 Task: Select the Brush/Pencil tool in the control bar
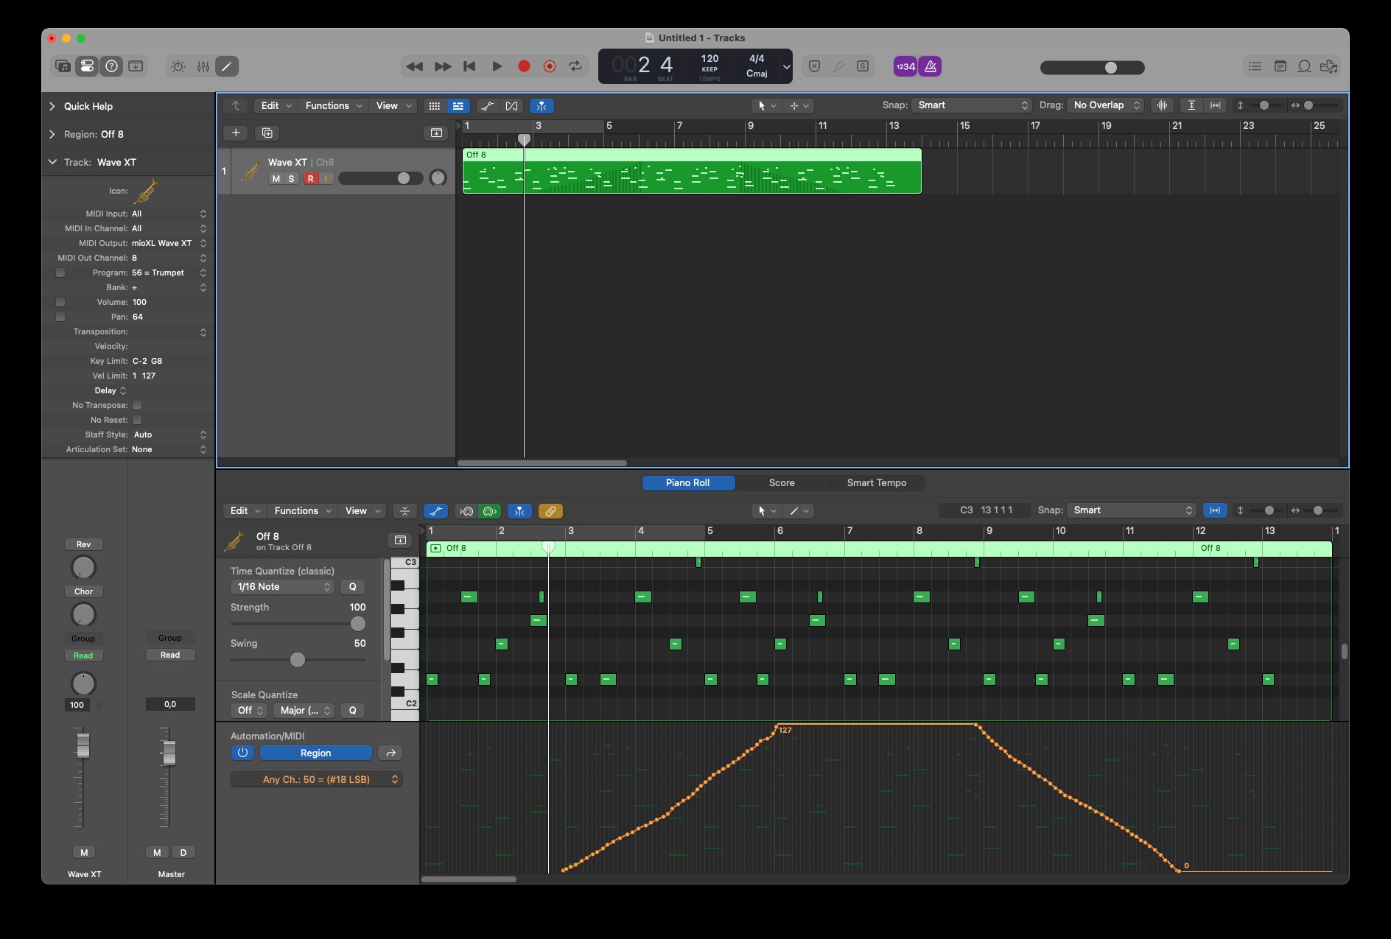click(226, 66)
